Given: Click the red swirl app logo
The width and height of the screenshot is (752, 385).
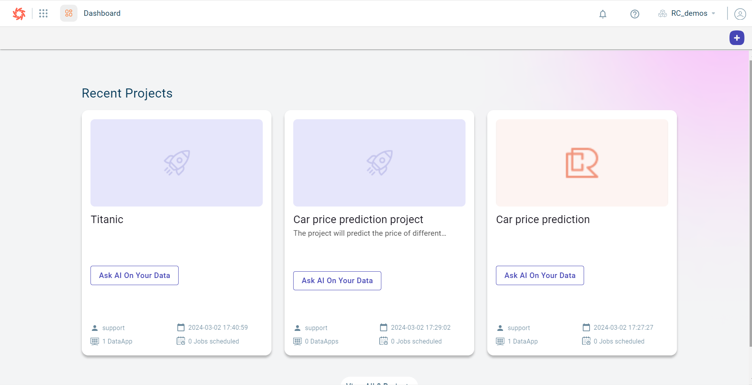Looking at the screenshot, I should click(x=19, y=13).
